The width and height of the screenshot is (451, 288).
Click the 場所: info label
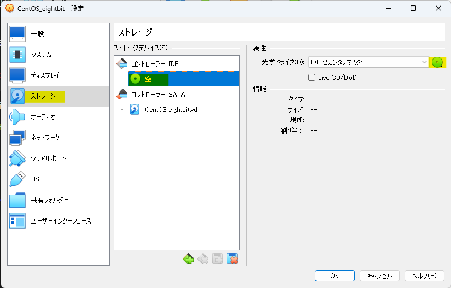pos(297,120)
